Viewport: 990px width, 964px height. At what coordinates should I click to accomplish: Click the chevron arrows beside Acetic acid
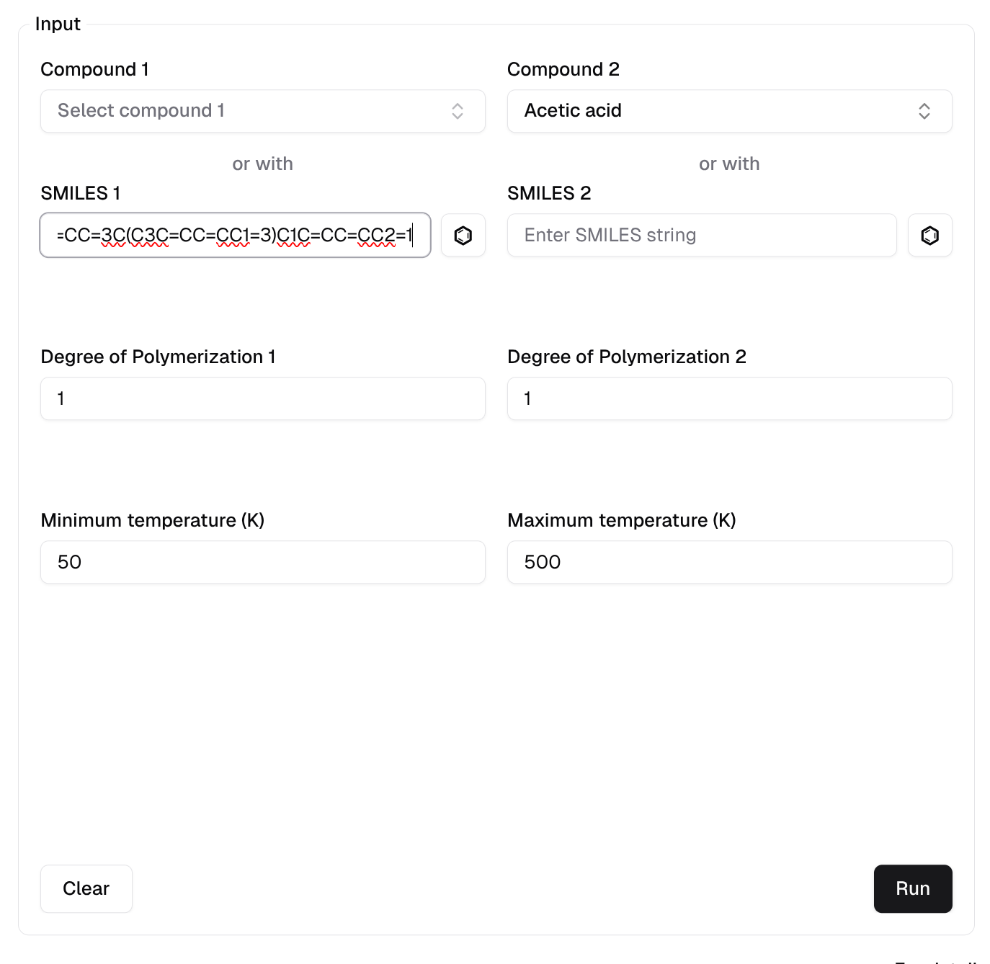pos(924,111)
